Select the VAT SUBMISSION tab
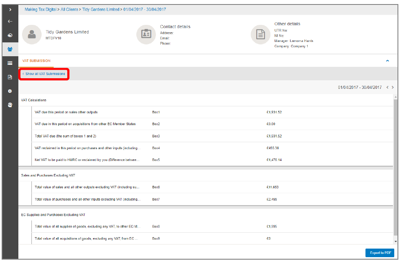Image resolution: width=402 pixels, height=260 pixels. coord(36,61)
